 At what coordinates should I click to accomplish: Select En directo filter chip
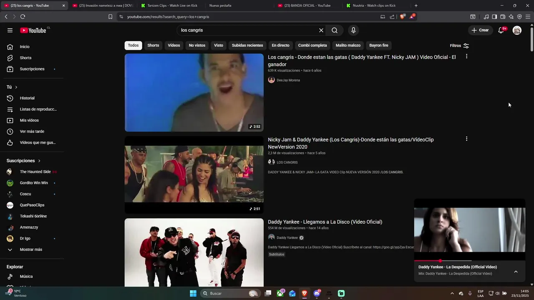click(280, 45)
